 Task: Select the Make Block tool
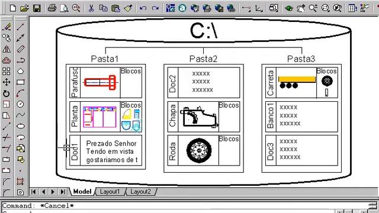(21, 159)
